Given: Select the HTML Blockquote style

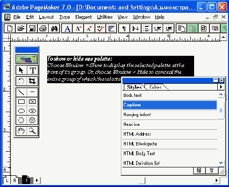Looking at the screenshot, I should [170, 144].
